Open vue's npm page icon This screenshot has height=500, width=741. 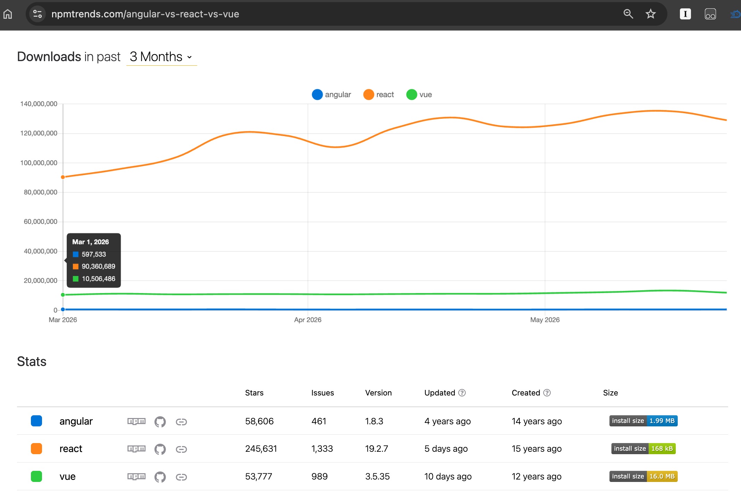(x=136, y=476)
